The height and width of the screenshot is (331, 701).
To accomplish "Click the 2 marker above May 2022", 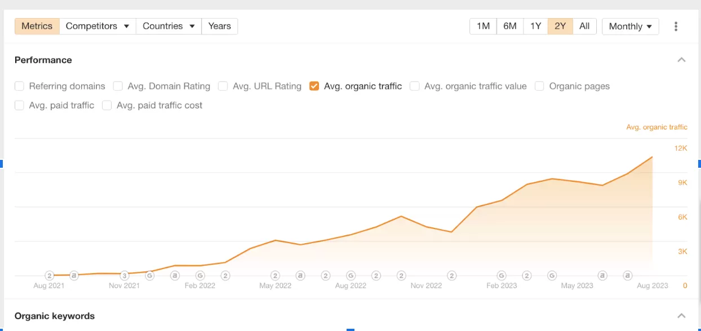I will click(275, 276).
